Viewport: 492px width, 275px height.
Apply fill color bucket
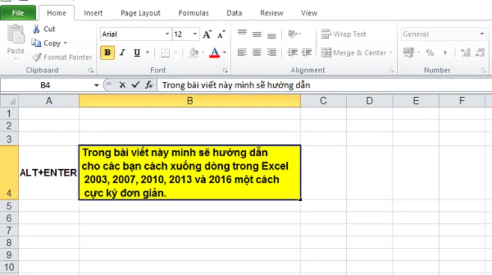[x=194, y=52]
